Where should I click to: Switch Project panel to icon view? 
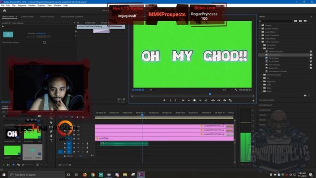13,165
